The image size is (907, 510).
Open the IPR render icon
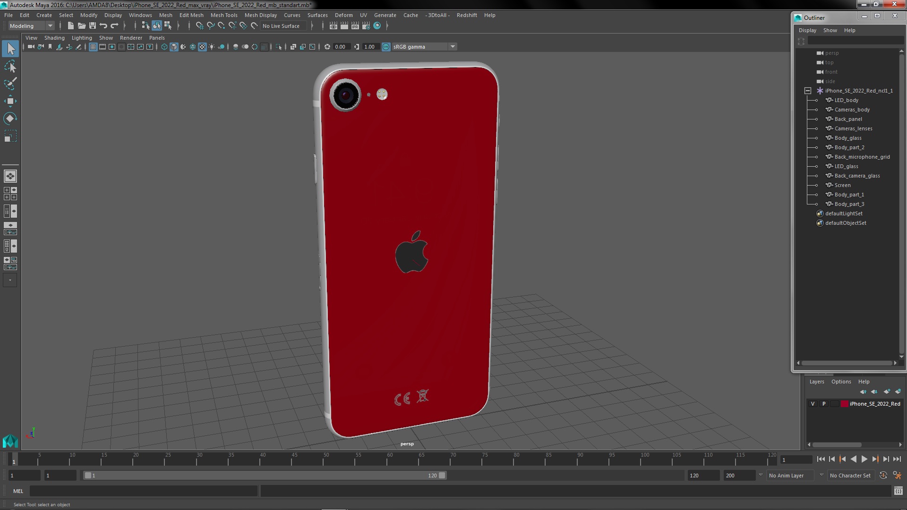click(x=355, y=26)
